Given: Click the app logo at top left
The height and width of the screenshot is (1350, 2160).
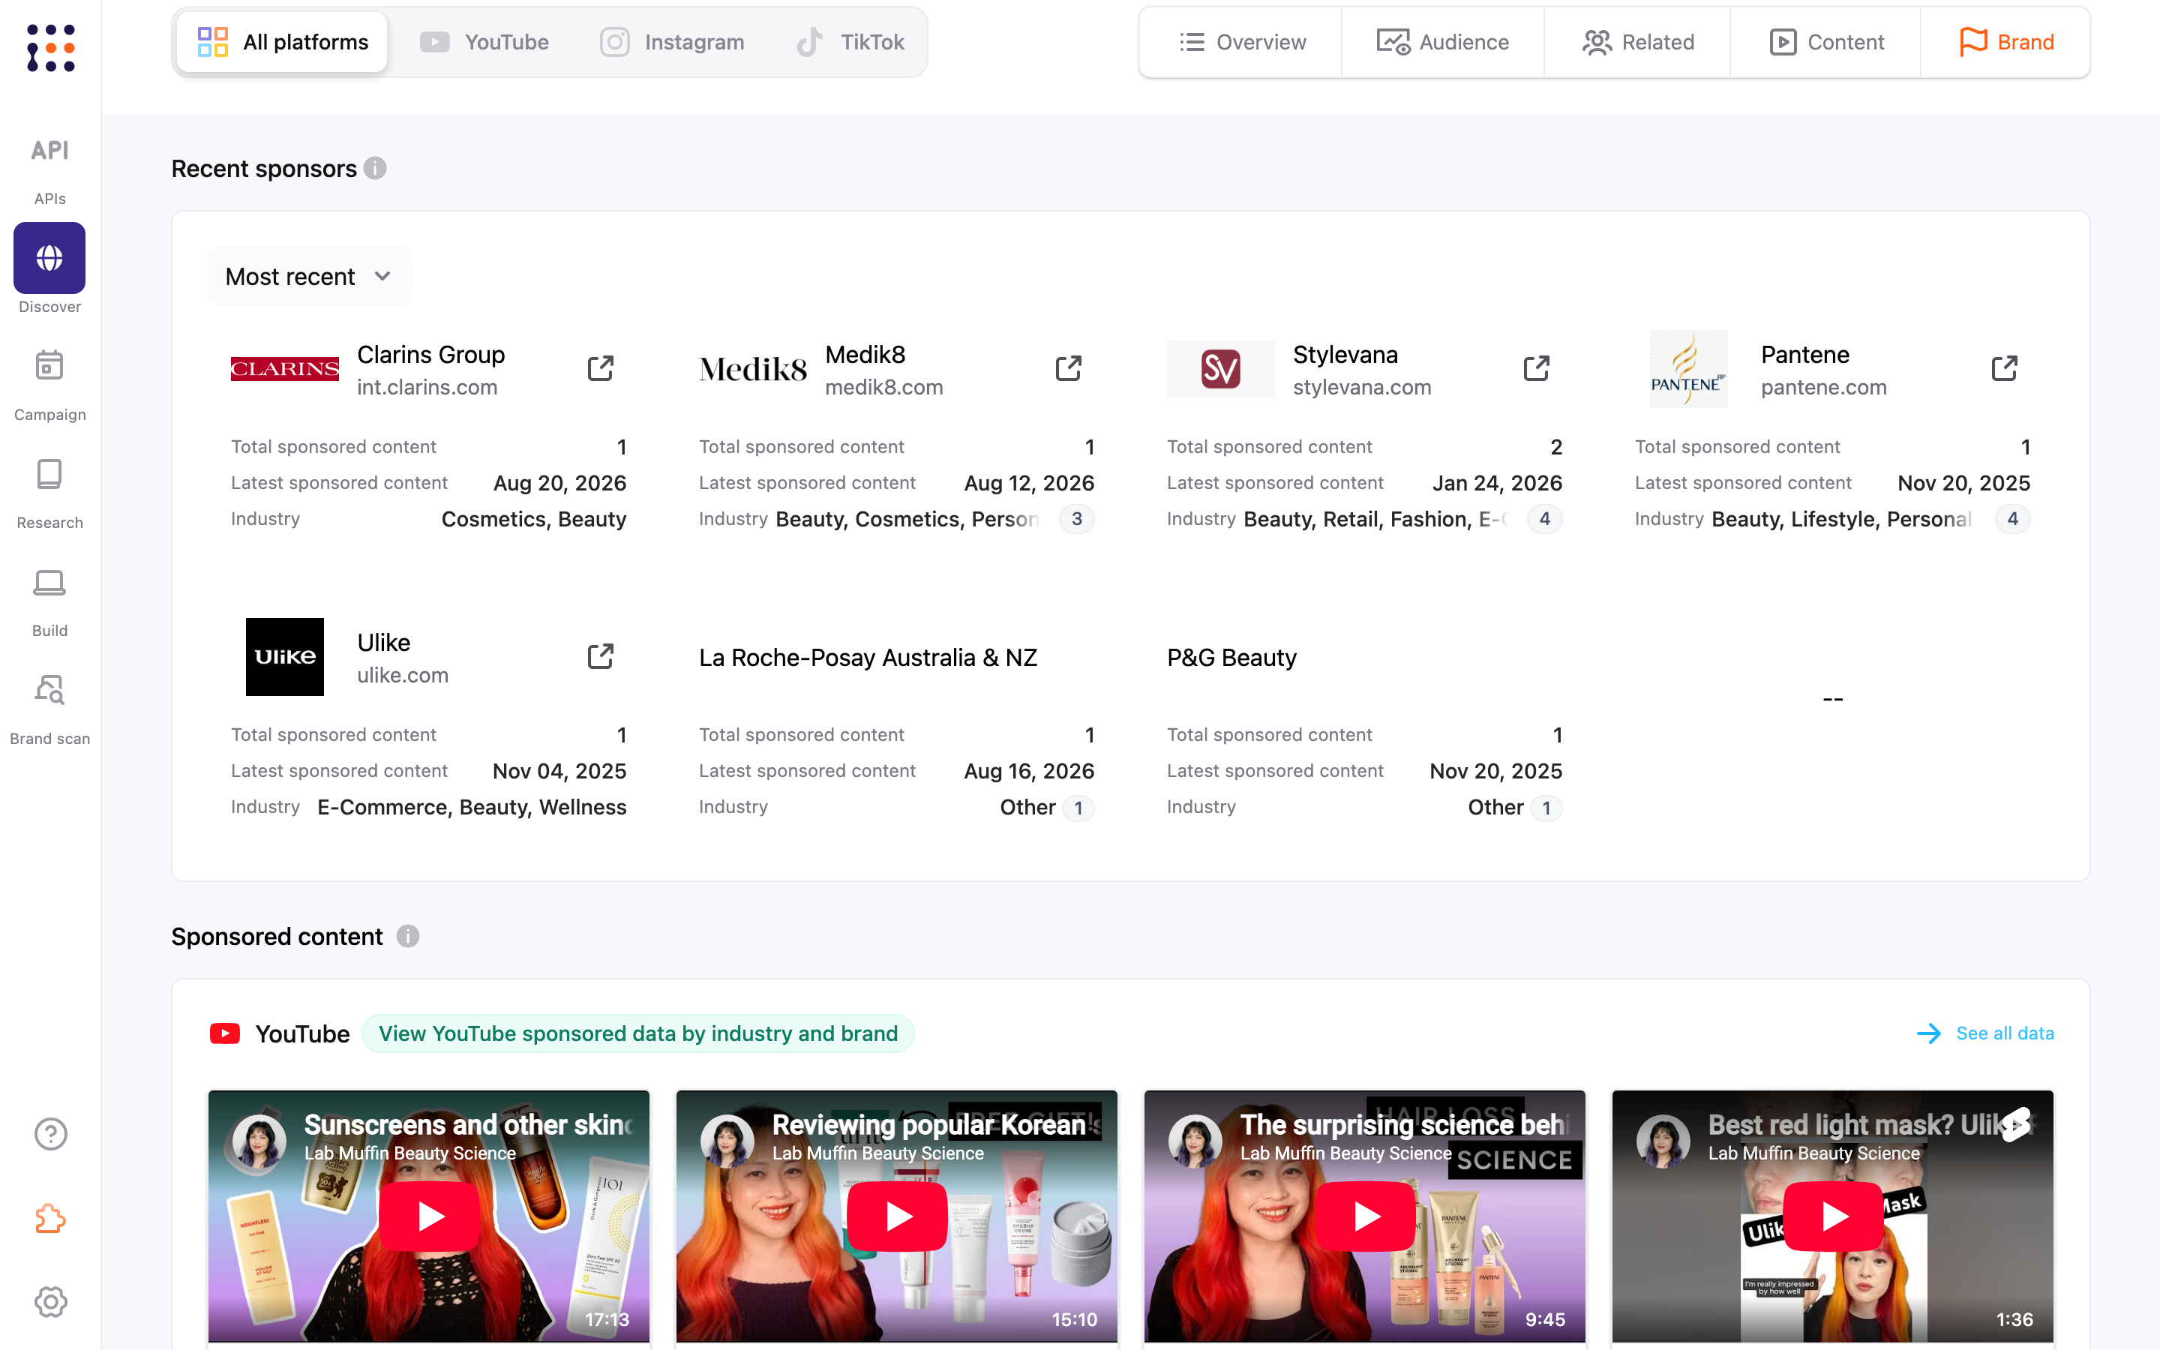Looking at the screenshot, I should point(51,48).
